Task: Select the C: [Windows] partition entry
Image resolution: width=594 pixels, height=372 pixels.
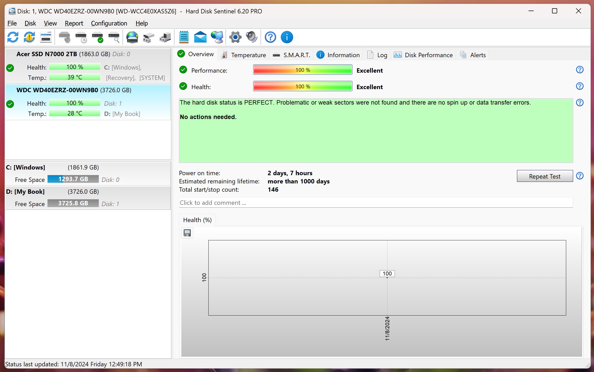Action: click(x=88, y=174)
